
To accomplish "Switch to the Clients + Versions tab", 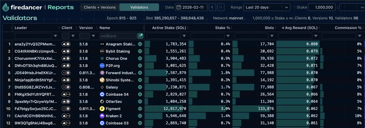I will [99, 7].
